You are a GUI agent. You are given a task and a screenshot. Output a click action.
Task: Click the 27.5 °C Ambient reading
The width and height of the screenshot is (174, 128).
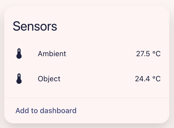pos(148,54)
